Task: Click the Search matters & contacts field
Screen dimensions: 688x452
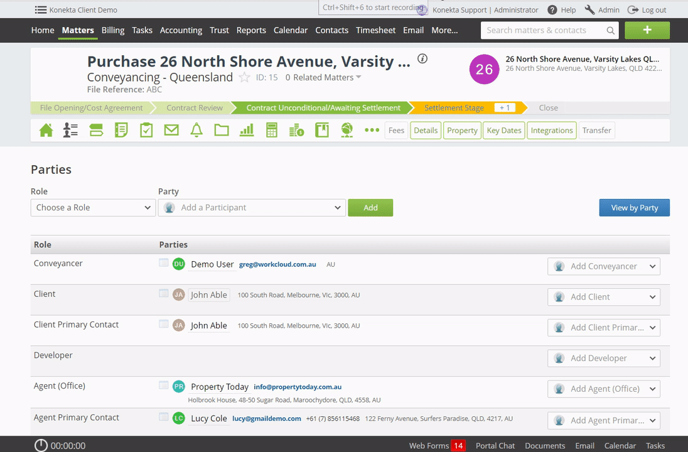Action: (x=544, y=30)
